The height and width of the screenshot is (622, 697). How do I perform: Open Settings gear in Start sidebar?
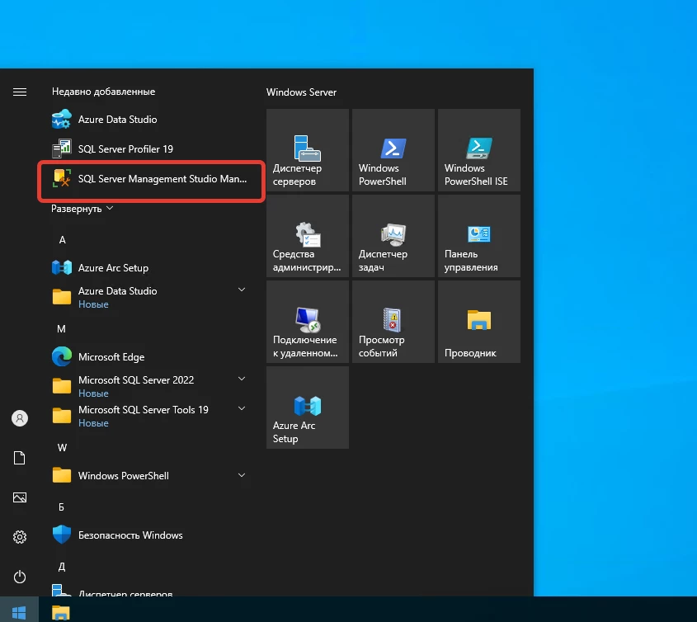click(20, 537)
